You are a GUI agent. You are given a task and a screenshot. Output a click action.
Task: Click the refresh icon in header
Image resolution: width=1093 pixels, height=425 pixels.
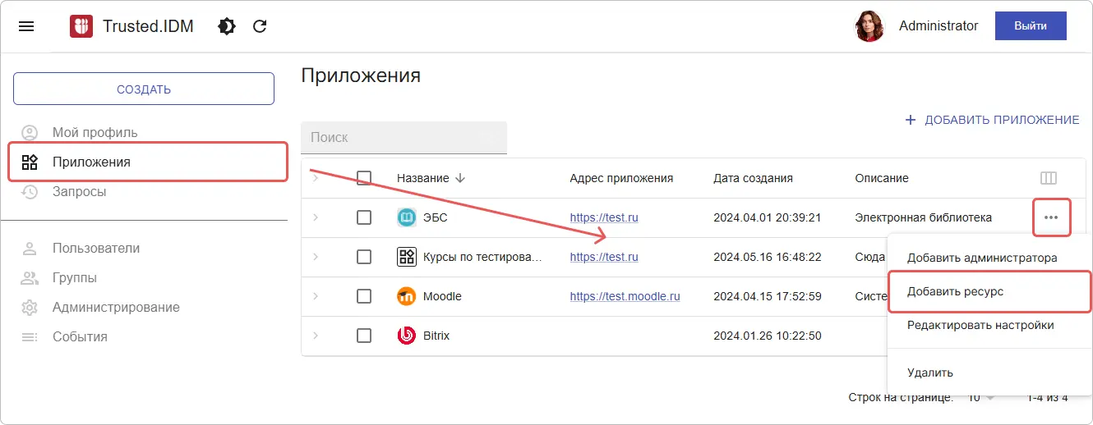(260, 26)
